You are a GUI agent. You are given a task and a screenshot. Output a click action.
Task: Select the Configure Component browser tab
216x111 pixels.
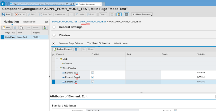88,4
